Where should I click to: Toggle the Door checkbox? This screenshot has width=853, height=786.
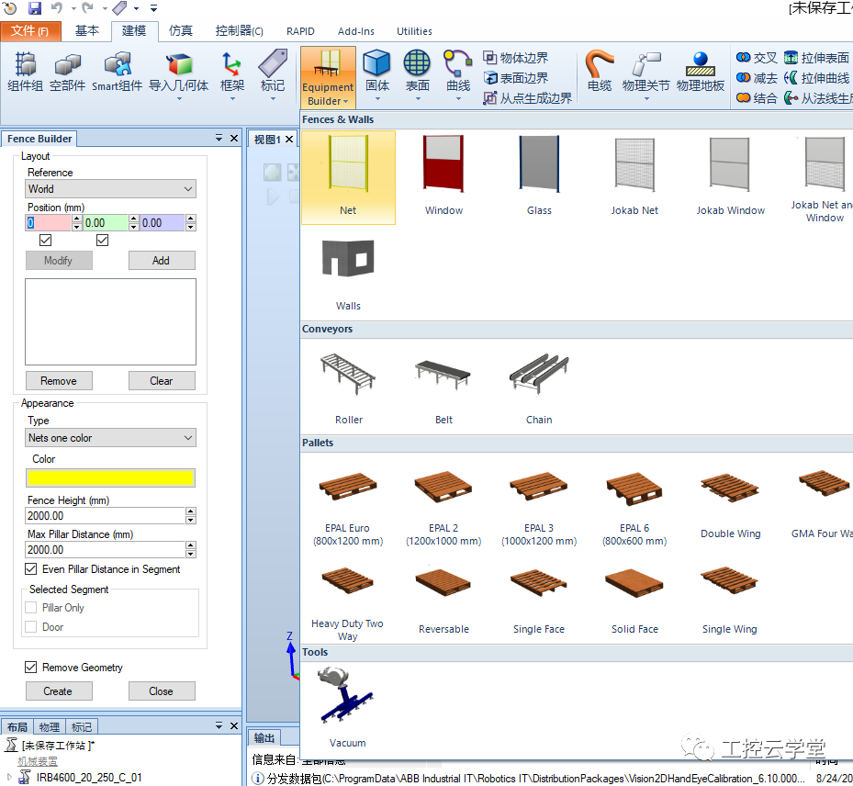point(31,626)
